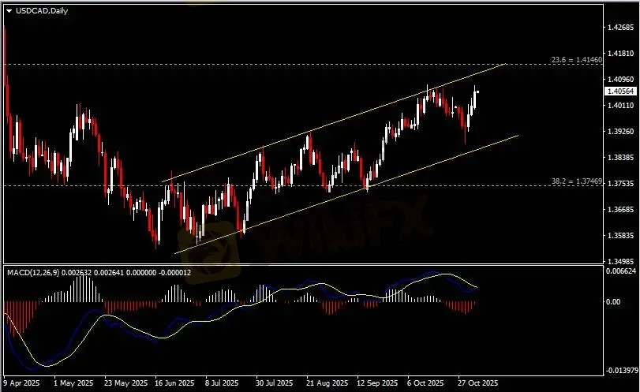Click the 1.36685 price axis label

[621, 210]
